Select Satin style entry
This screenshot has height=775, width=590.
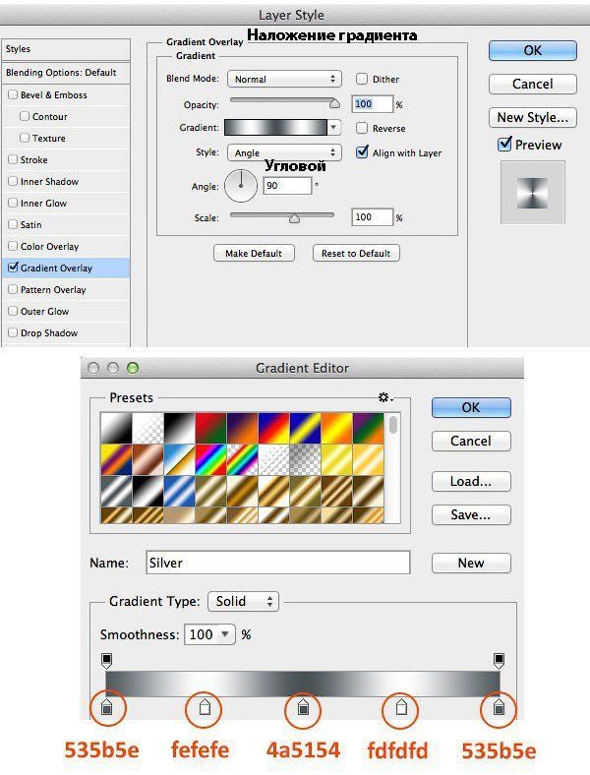66,224
